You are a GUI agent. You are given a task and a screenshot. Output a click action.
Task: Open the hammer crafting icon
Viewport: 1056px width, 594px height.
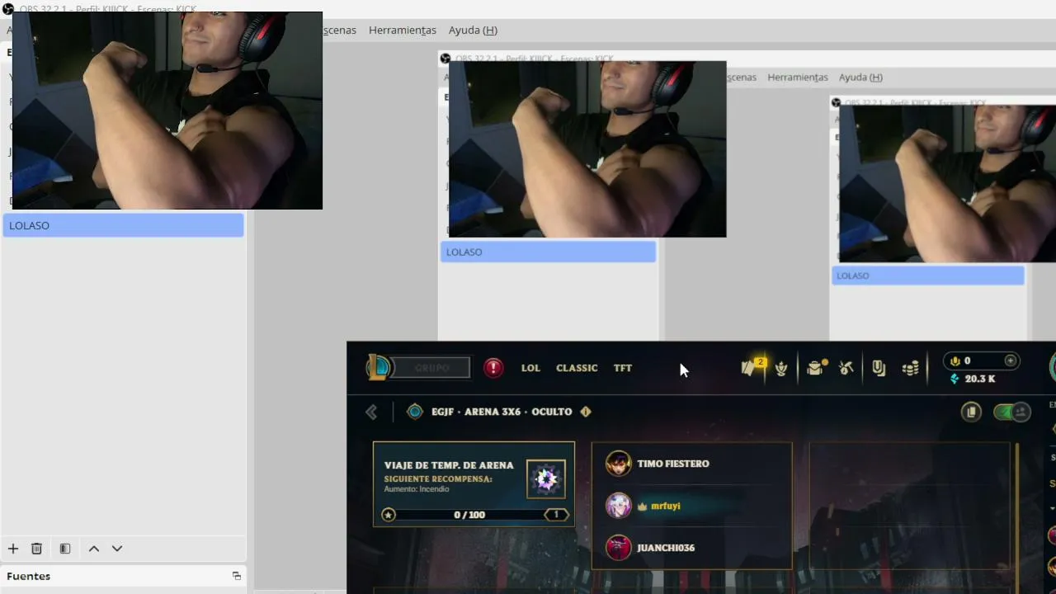tap(846, 368)
